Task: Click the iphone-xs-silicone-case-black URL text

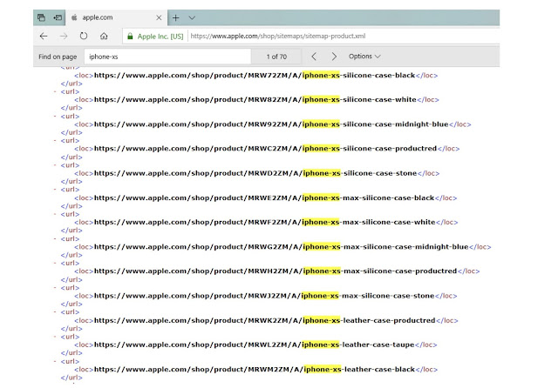Action: pos(255,76)
